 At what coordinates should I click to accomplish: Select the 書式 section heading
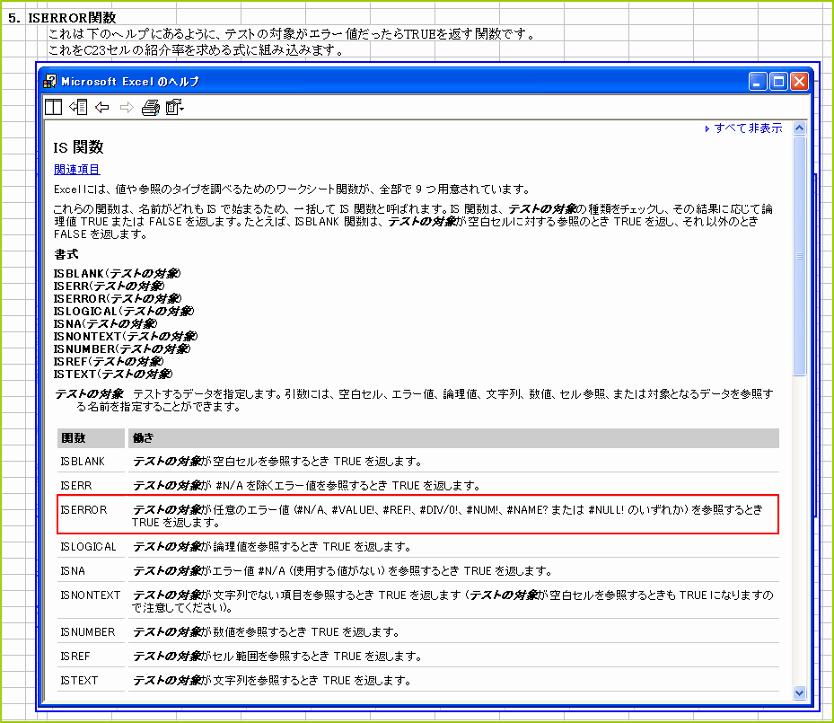59,254
